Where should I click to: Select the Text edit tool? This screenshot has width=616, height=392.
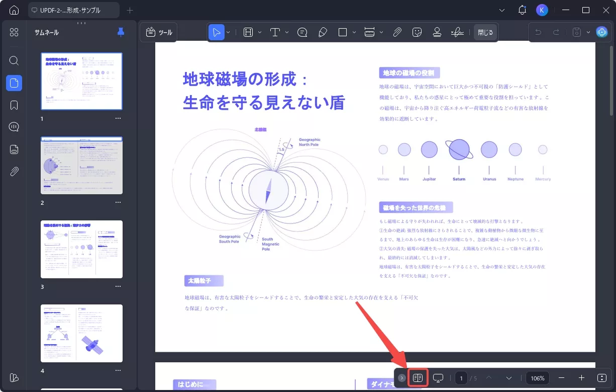(x=275, y=32)
